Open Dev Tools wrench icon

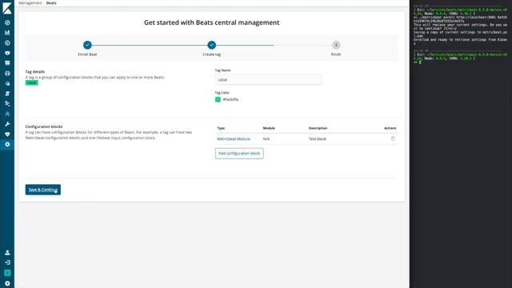[x=7, y=124]
